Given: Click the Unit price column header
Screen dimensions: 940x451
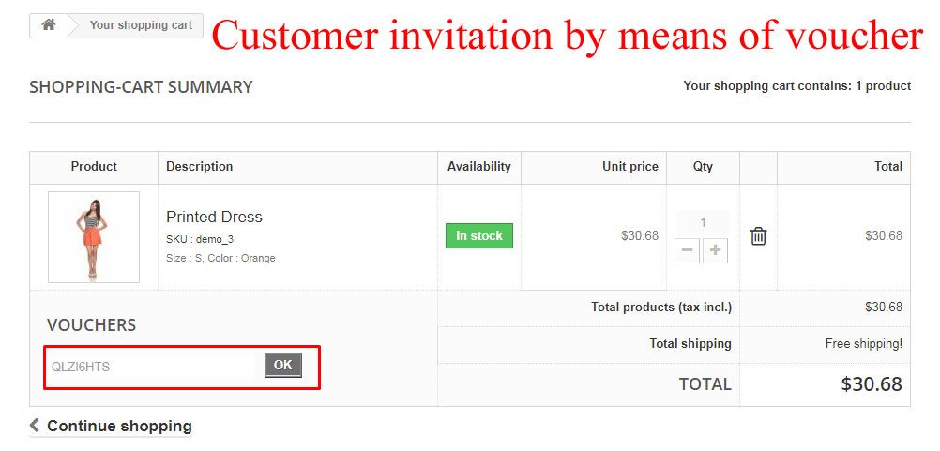Looking at the screenshot, I should (x=629, y=167).
